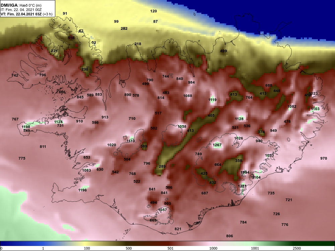This screenshot has height=251, width=335.
Task: Click the map value 1023
Action: (314, 93)
